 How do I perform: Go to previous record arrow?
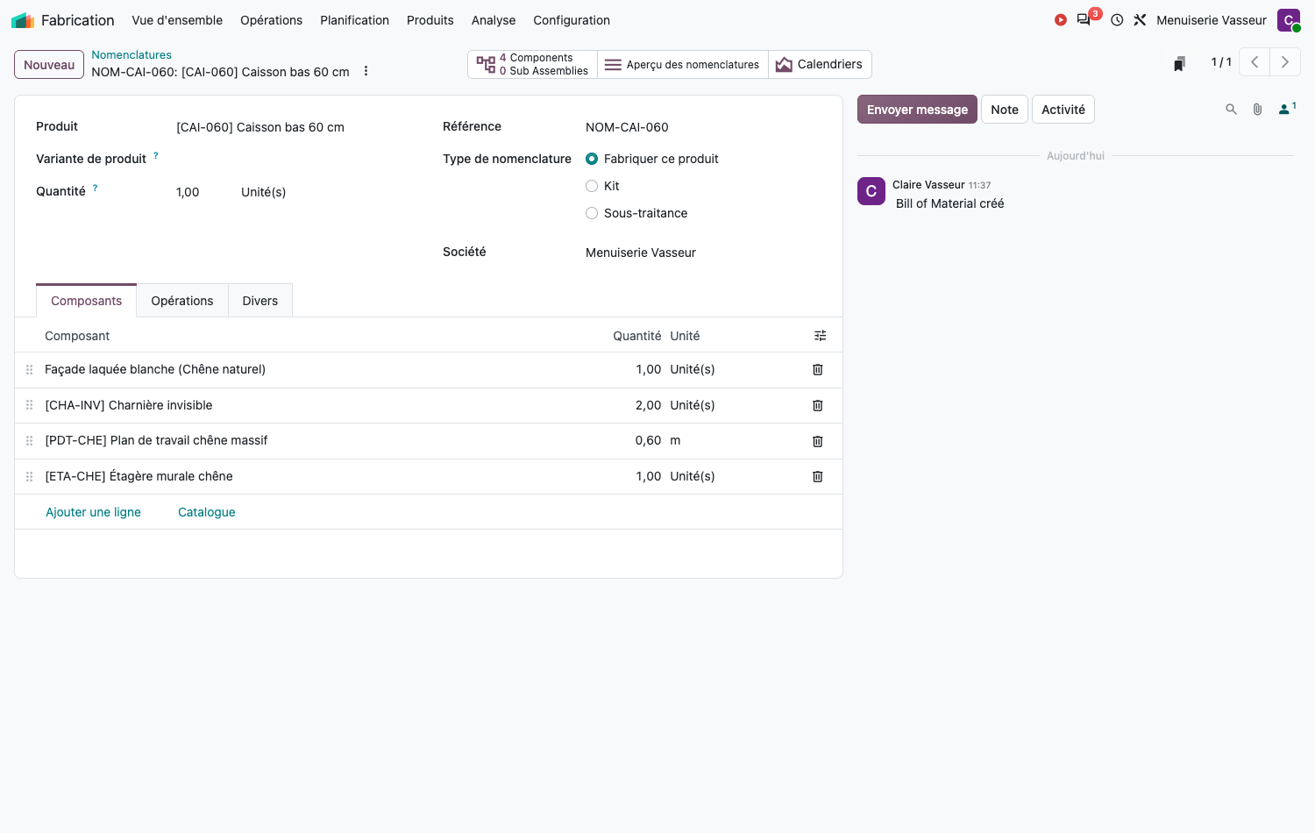point(1255,62)
